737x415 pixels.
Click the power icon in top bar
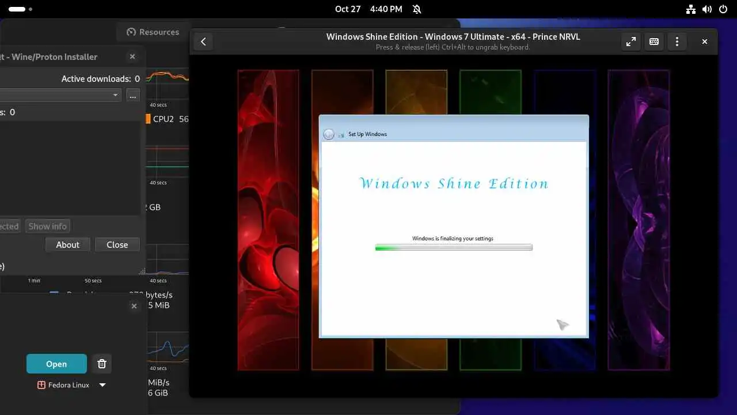(x=723, y=9)
